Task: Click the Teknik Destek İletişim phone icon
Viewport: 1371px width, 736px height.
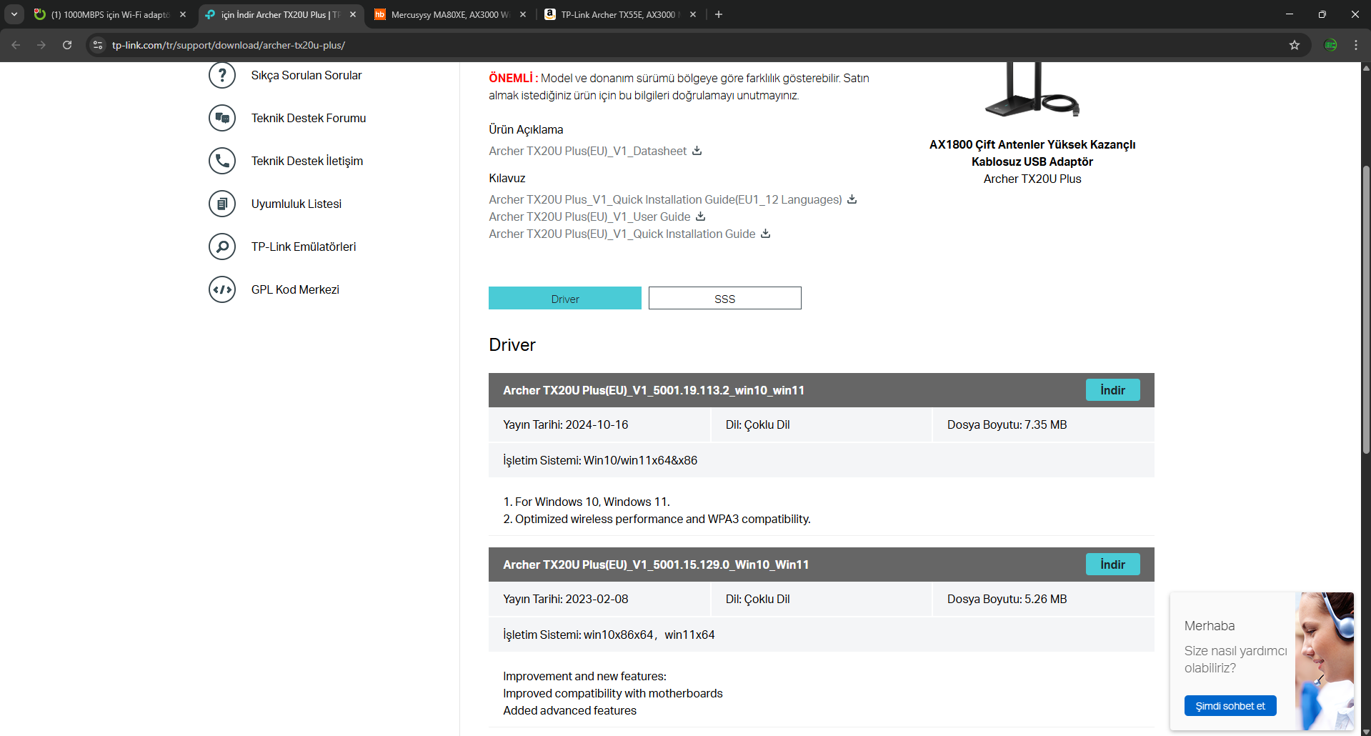Action: [x=222, y=161]
